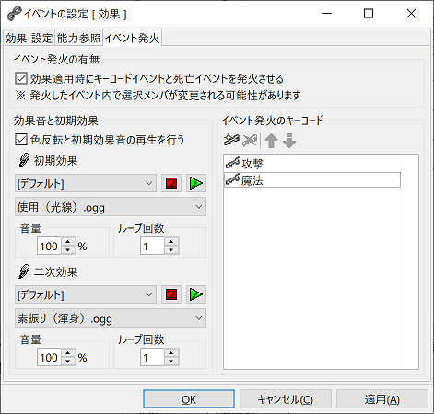The height and width of the screenshot is (414, 434).
Task: Move selected keycode up with the arrow icon
Action: [x=271, y=141]
